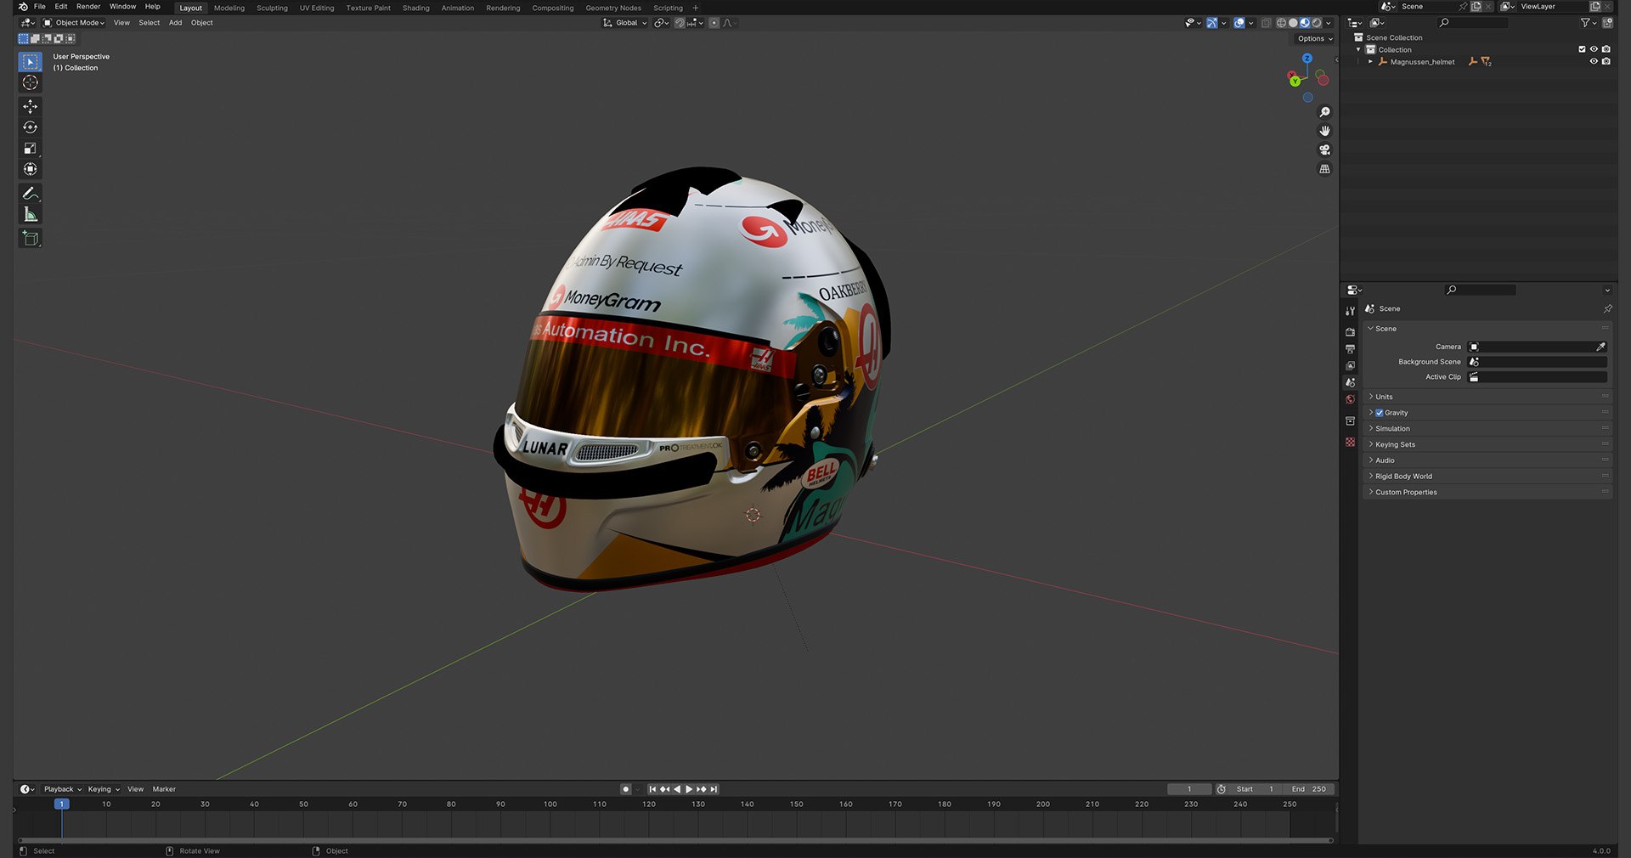Hide Collection in viewport via eye icon
1631x858 pixels.
[x=1594, y=49]
